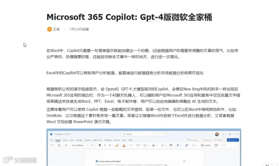Viewport: 279px width, 166px height.
Task: Open the font size 11 dropdown
Action: pos(93,145)
